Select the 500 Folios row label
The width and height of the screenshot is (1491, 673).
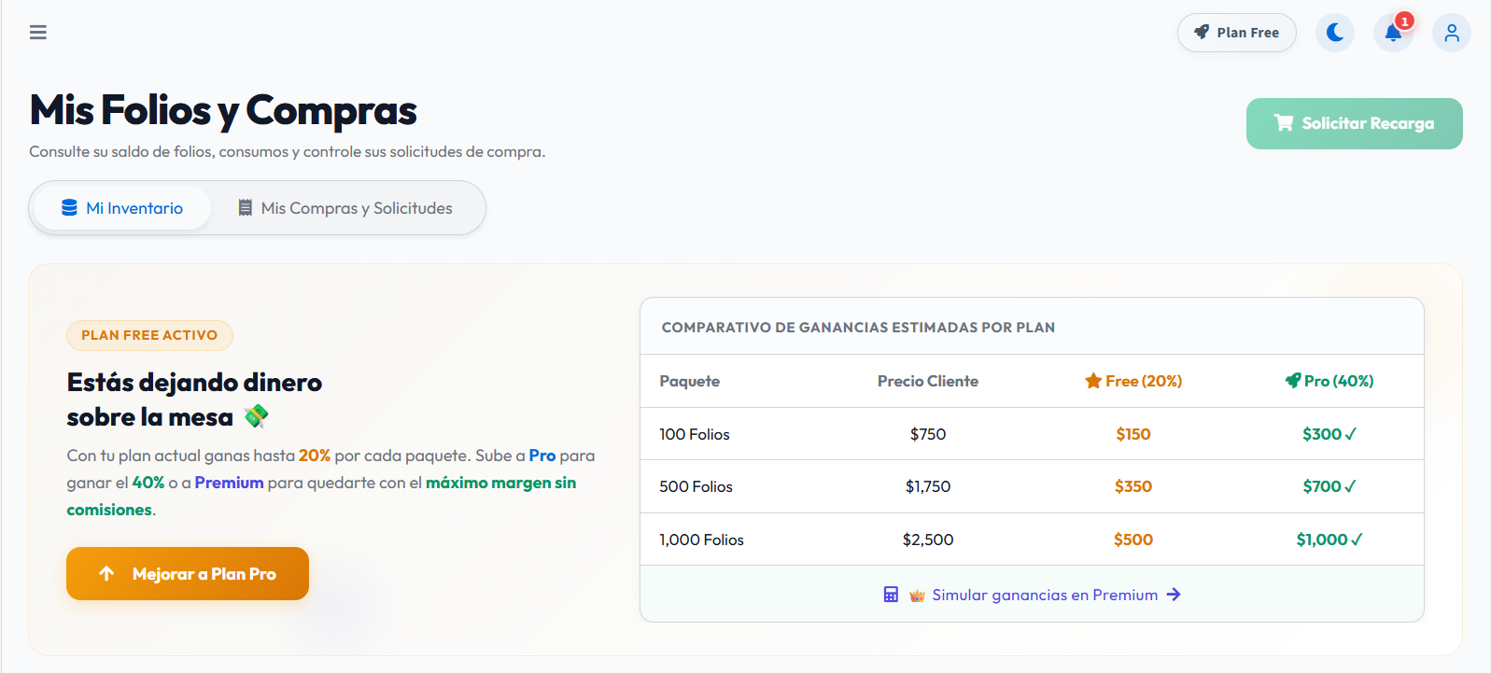click(696, 486)
